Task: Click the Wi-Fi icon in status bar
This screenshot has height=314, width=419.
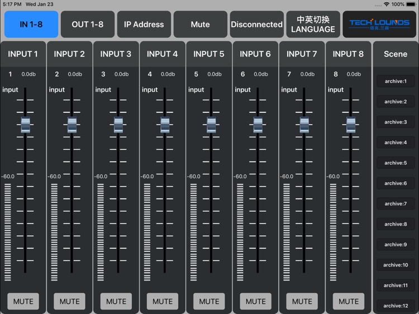Action: (387, 4)
